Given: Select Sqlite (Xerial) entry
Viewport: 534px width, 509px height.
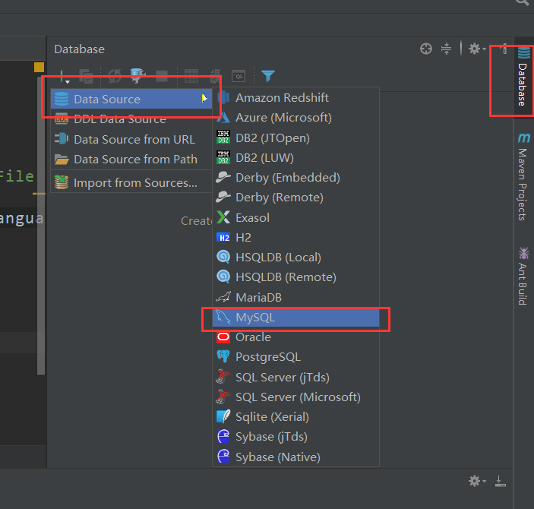Looking at the screenshot, I should [x=295, y=417].
